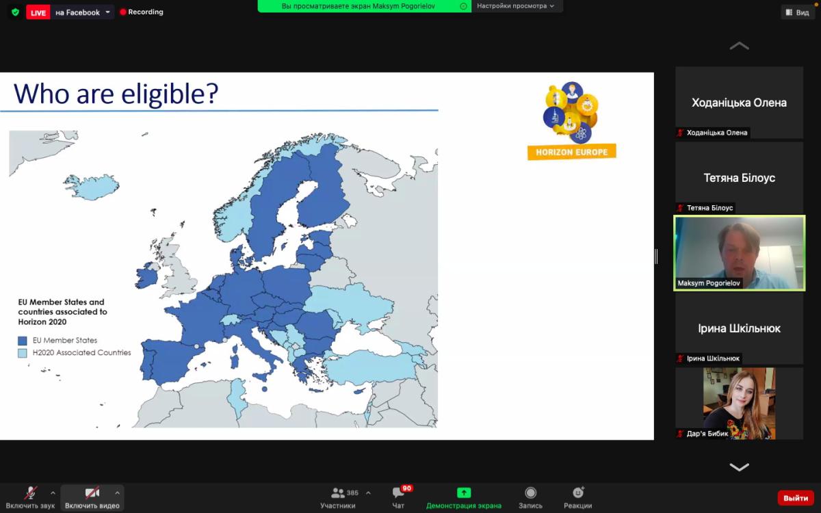The width and height of the screenshot is (821, 513).
Task: Open the Participants panel icon
Action: click(x=338, y=493)
